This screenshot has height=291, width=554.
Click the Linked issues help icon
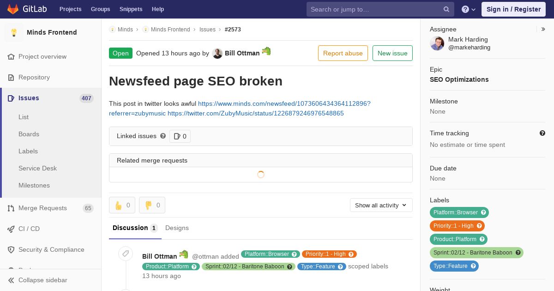tap(163, 136)
